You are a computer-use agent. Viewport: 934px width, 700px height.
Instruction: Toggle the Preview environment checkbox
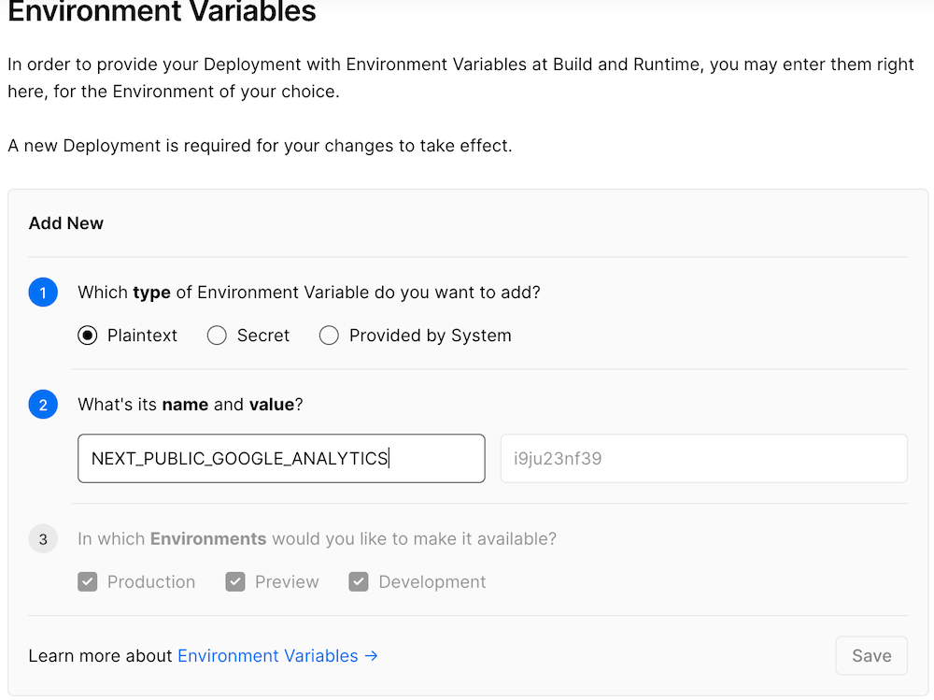(x=235, y=582)
